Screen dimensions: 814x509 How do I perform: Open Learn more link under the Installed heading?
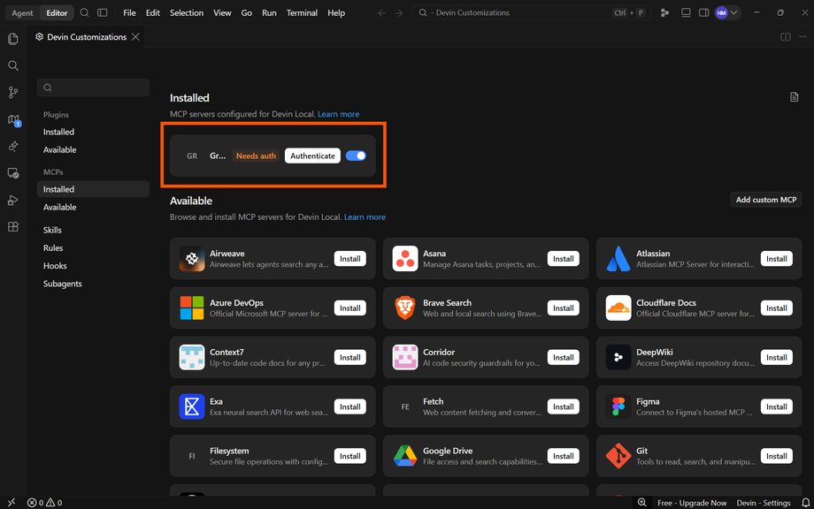pos(339,114)
